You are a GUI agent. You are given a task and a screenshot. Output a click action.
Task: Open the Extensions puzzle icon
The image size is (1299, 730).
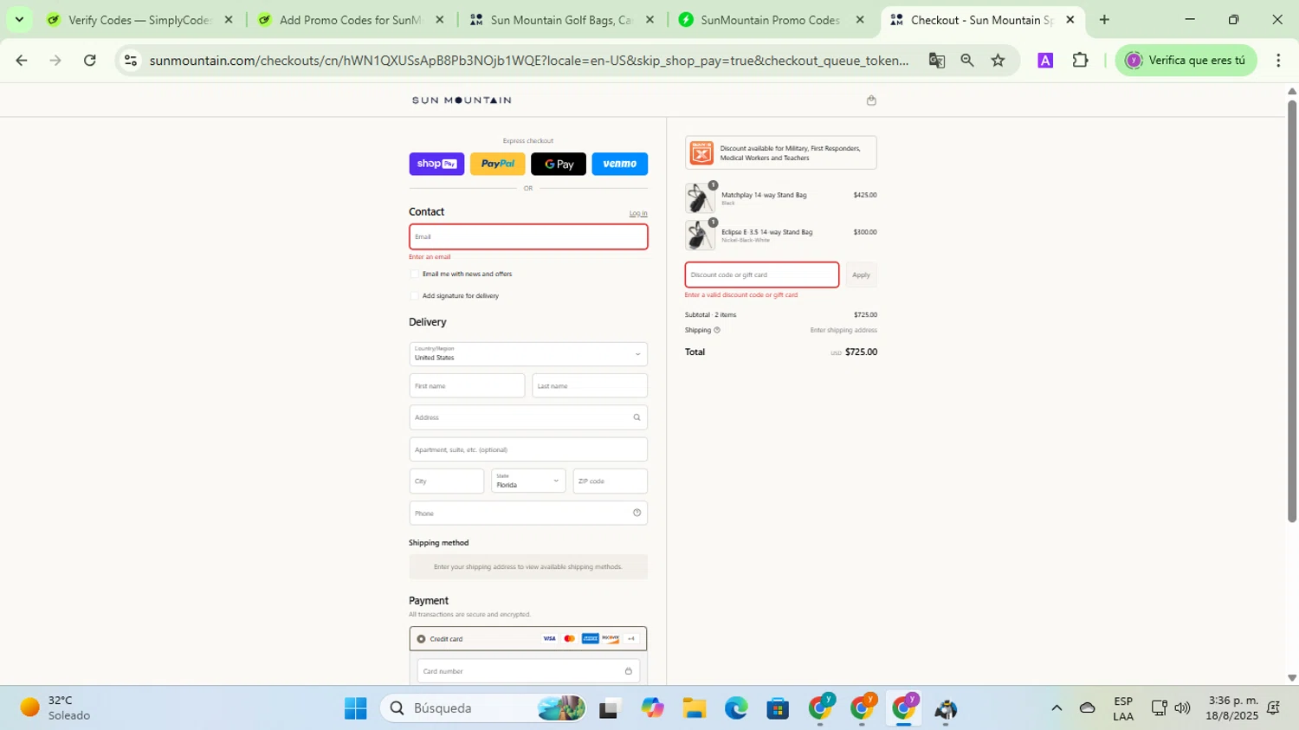[x=1080, y=60]
